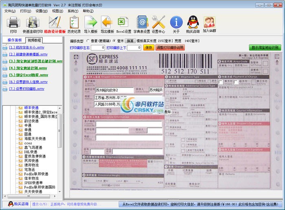This screenshot has width=285, height=210.
Task: Click template list horizontal scrollbar right arrow
Action: click(55, 196)
